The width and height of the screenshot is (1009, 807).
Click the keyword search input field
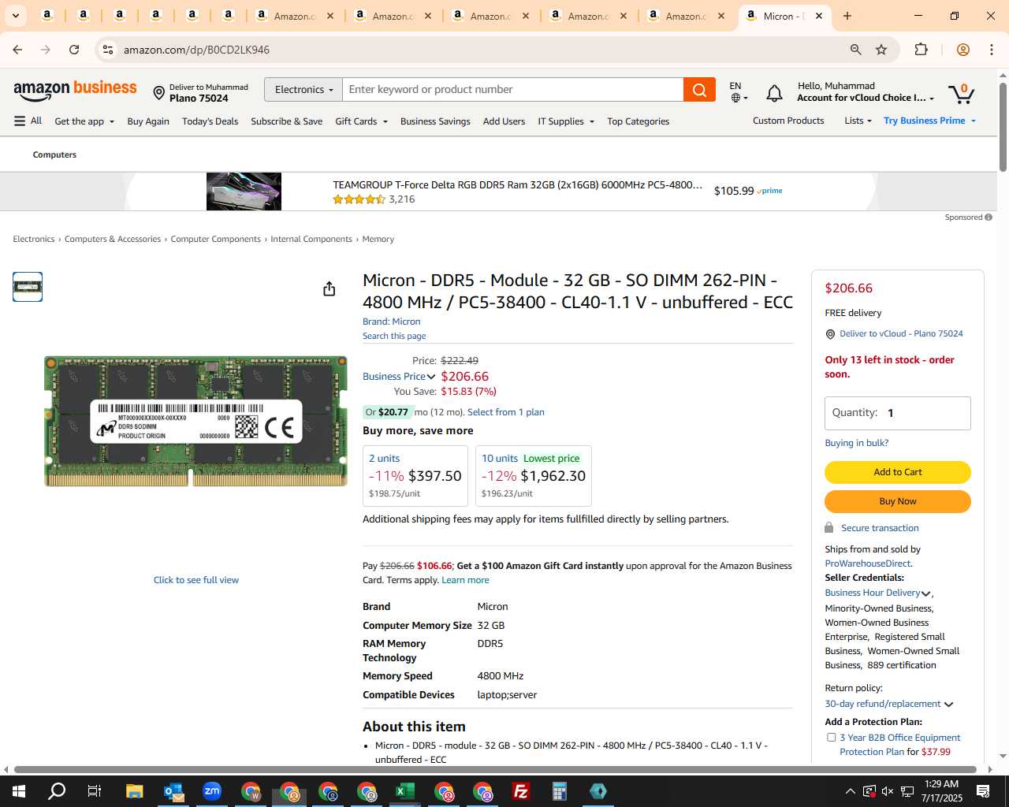point(512,90)
